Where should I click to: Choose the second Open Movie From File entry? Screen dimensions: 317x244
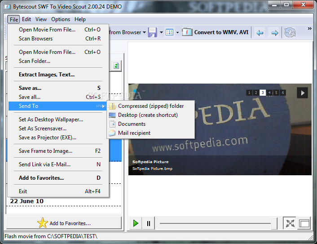click(x=58, y=52)
